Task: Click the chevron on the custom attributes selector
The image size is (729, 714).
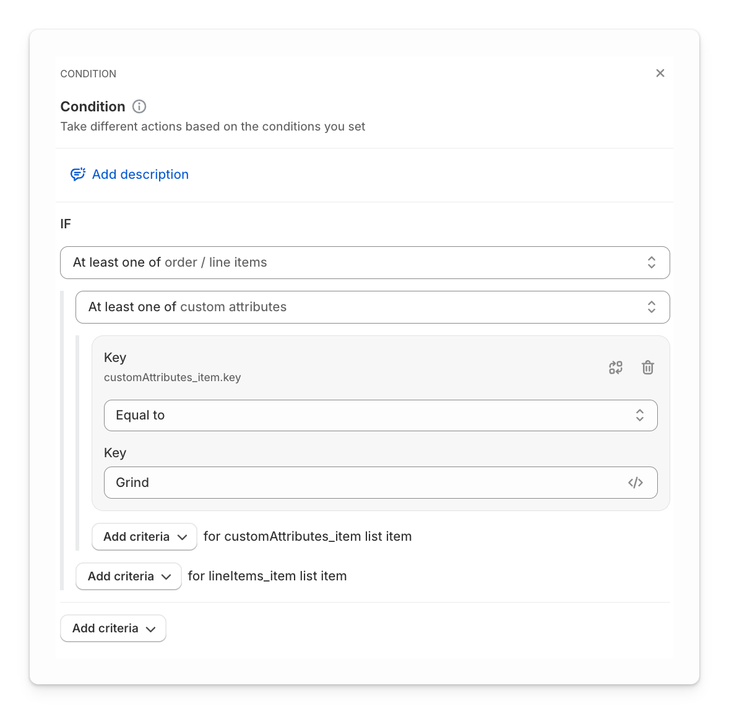Action: tap(652, 307)
